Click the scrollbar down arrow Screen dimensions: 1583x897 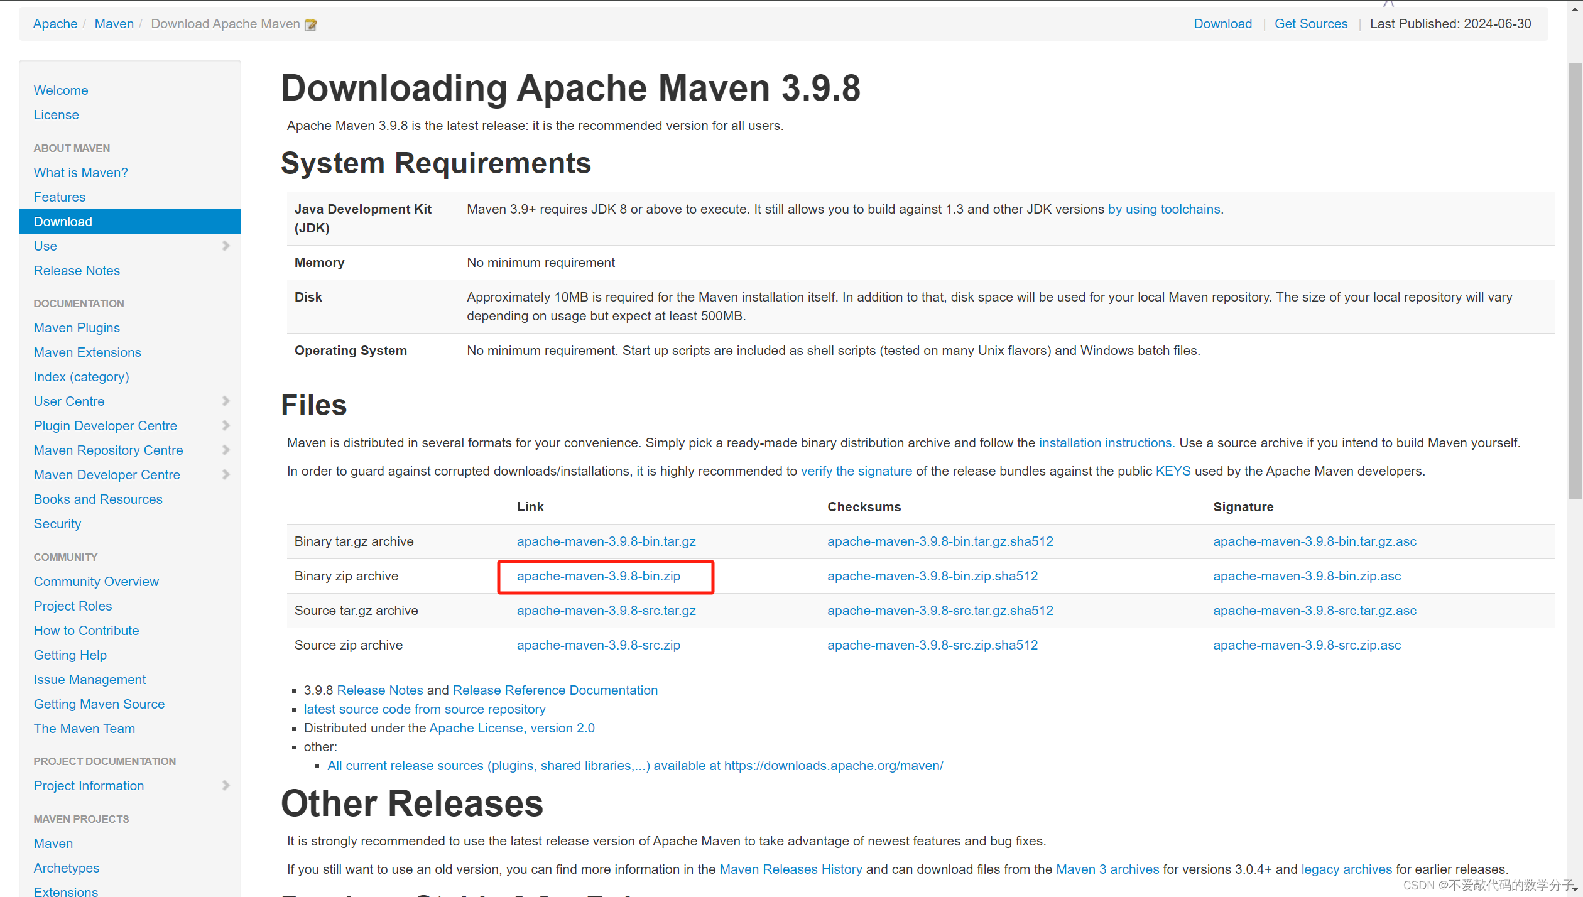(x=1574, y=890)
